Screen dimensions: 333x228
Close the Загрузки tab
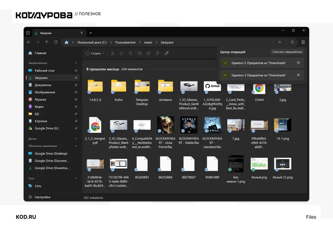point(81,33)
